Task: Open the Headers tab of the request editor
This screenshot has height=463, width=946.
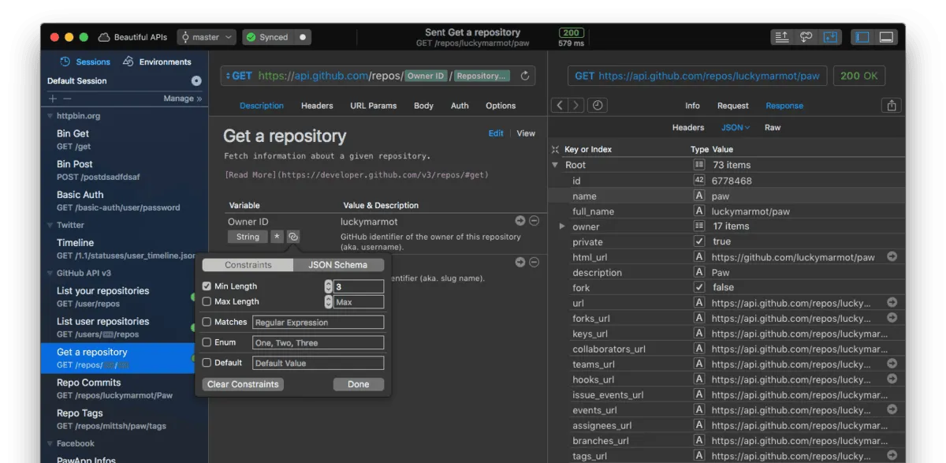Action: tap(316, 105)
